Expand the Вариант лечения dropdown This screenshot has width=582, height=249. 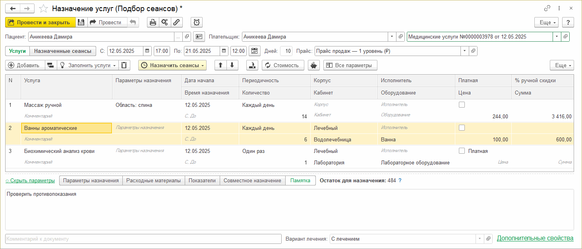pyautogui.click(x=480, y=239)
